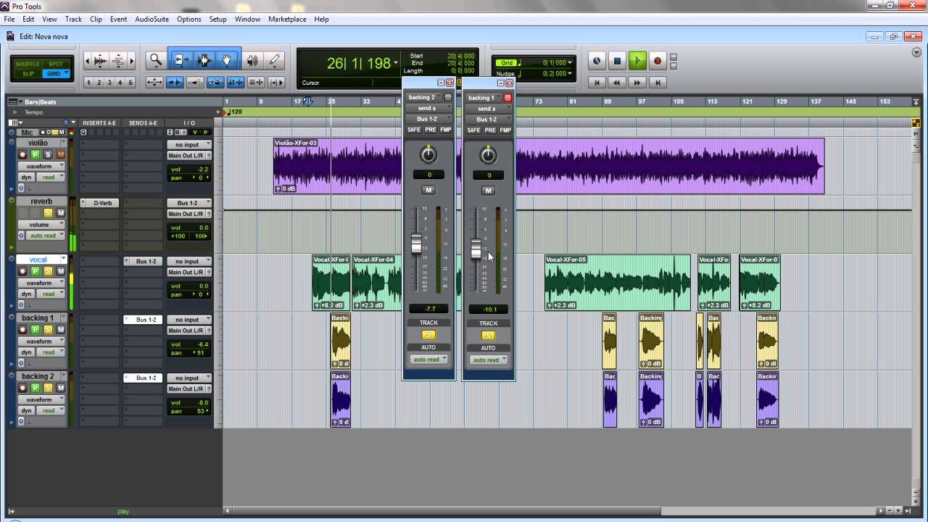This screenshot has height=522, width=928.
Task: Click horizontal zoom out arrow
Action: 88,61
